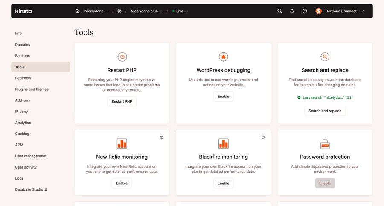Enable Blackfire monitoring

click(223, 183)
